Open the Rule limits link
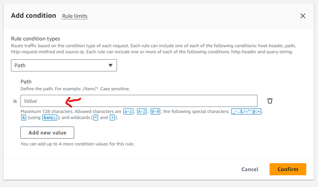This screenshot has height=187, width=318. coord(75,16)
